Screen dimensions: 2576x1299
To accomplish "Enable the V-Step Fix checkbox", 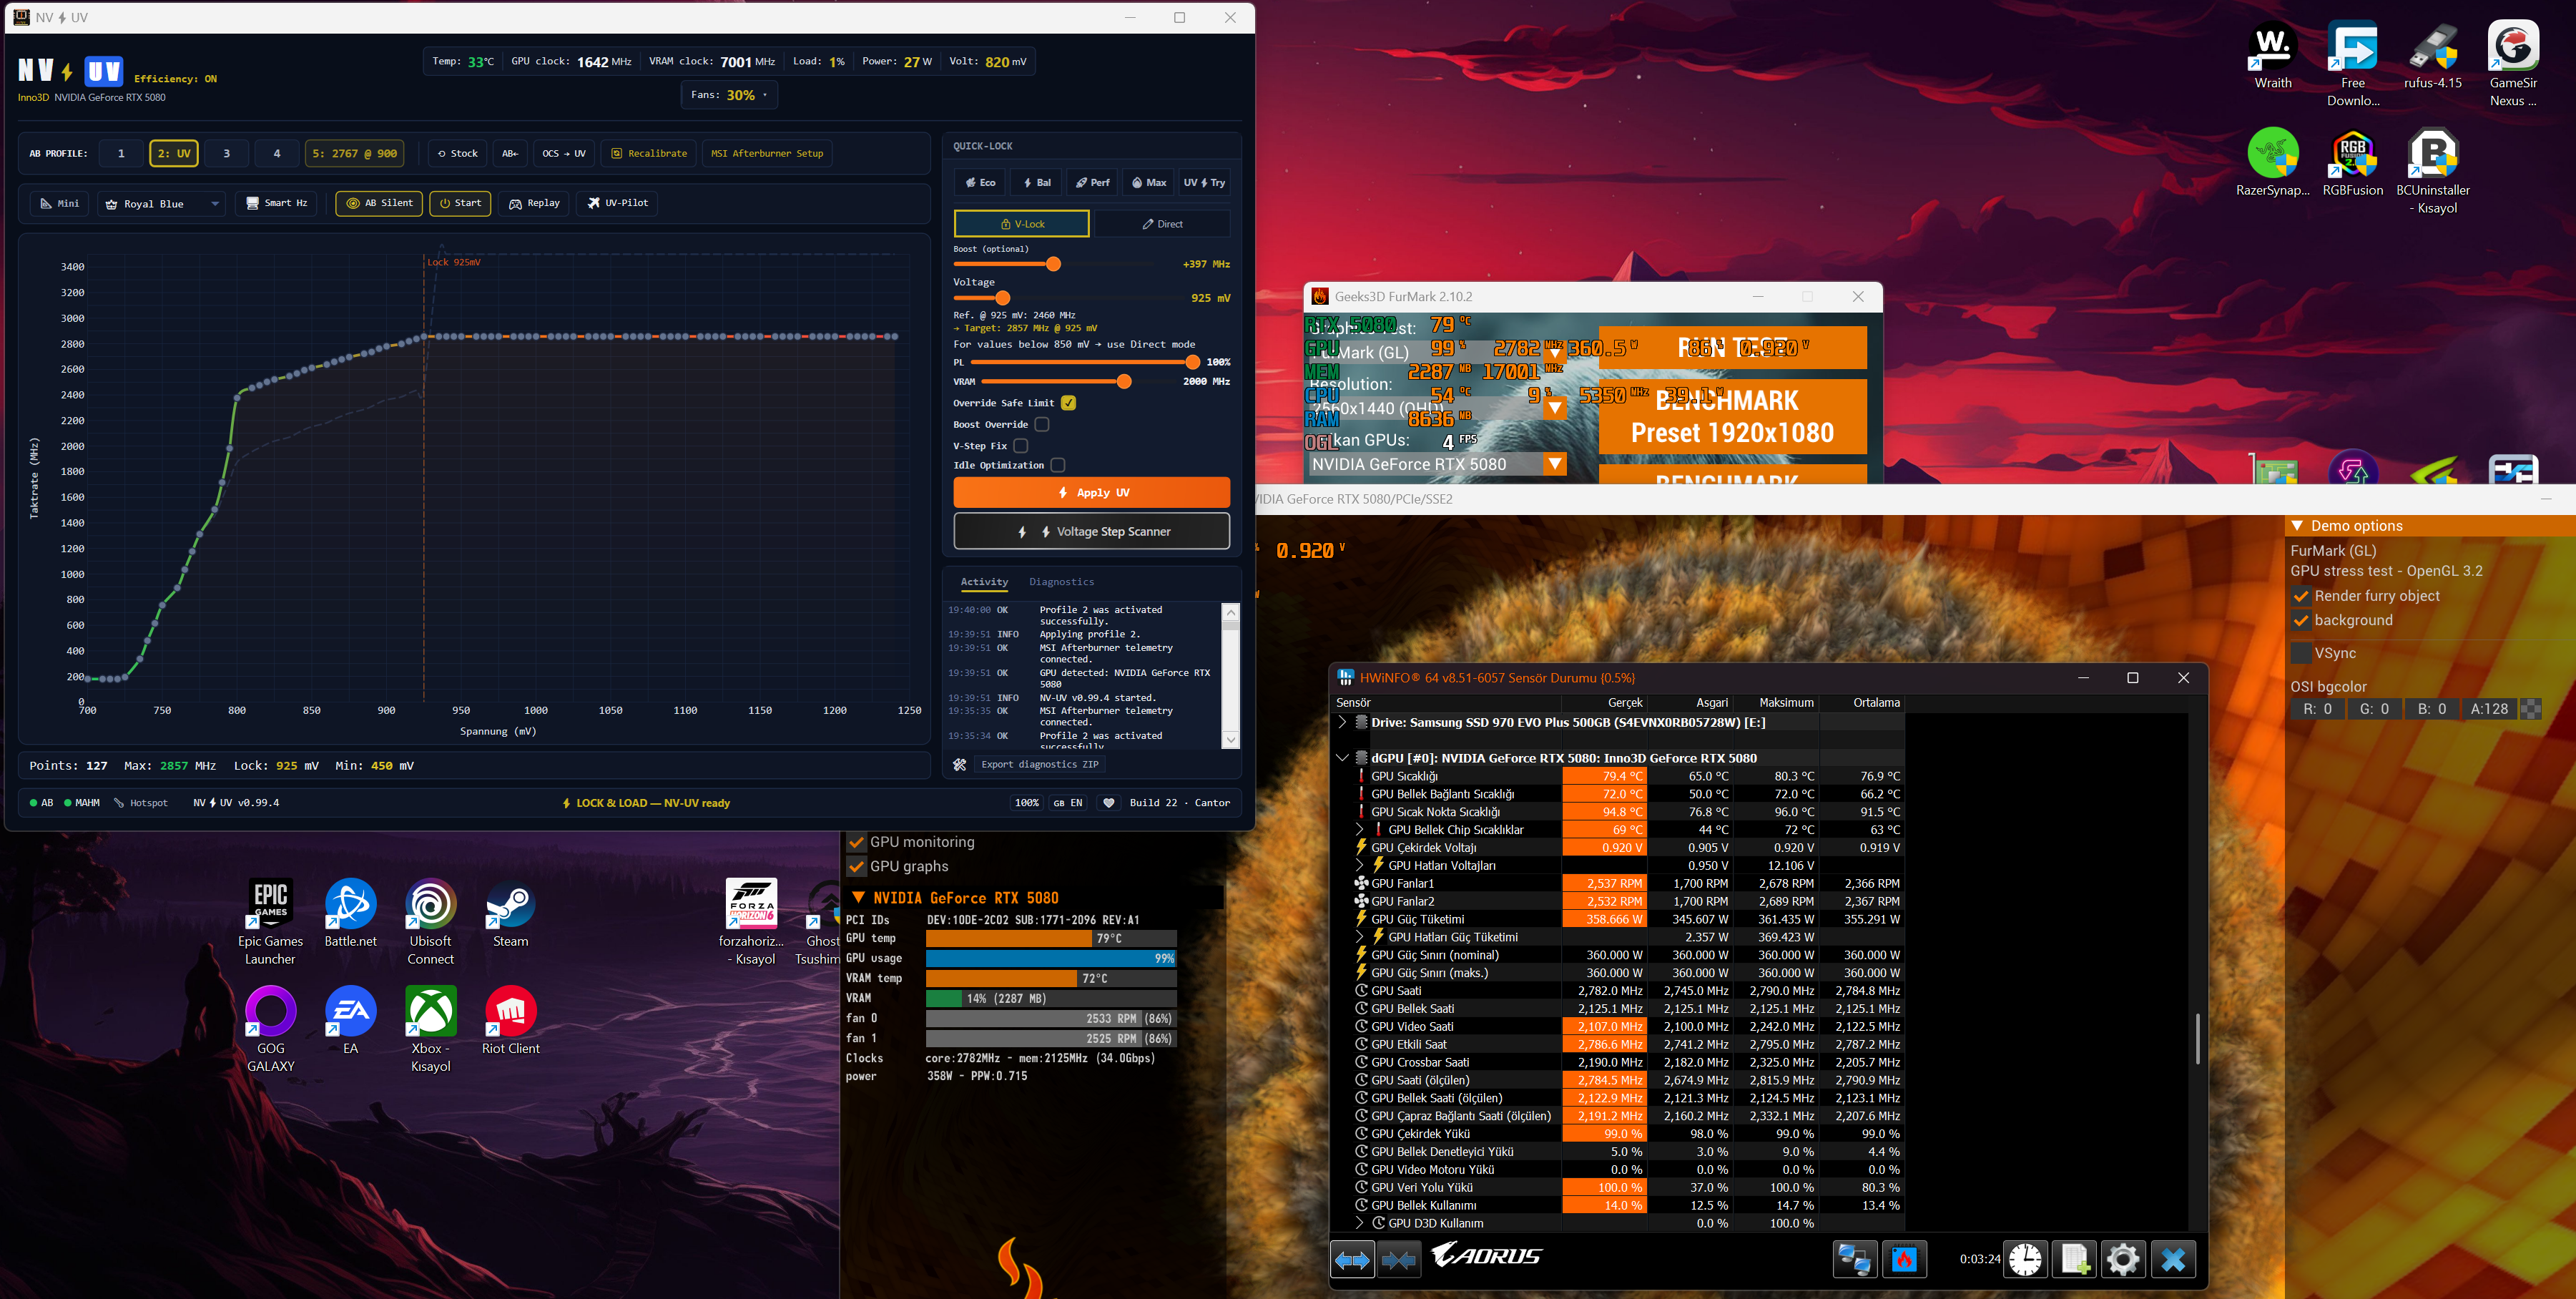I will [1021, 446].
